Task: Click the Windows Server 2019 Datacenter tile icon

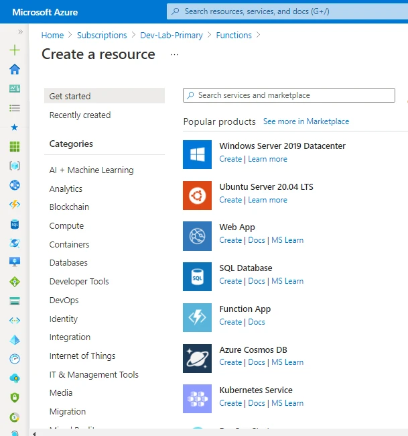Action: click(x=197, y=154)
